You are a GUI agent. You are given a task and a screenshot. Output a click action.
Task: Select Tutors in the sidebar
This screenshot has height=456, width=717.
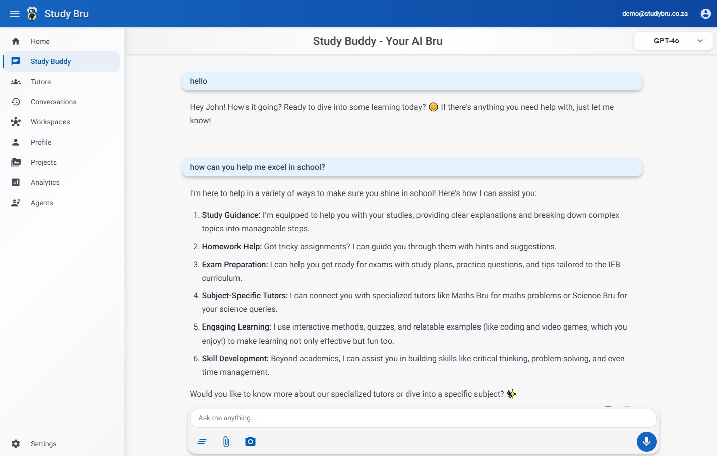pos(41,82)
